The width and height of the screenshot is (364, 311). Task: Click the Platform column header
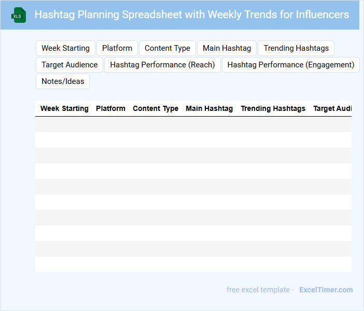110,109
